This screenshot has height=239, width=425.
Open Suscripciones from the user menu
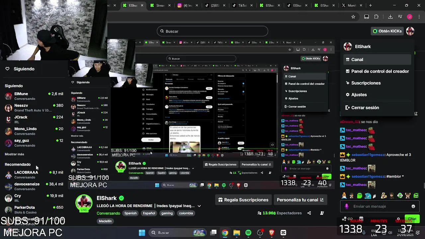(x=377, y=83)
